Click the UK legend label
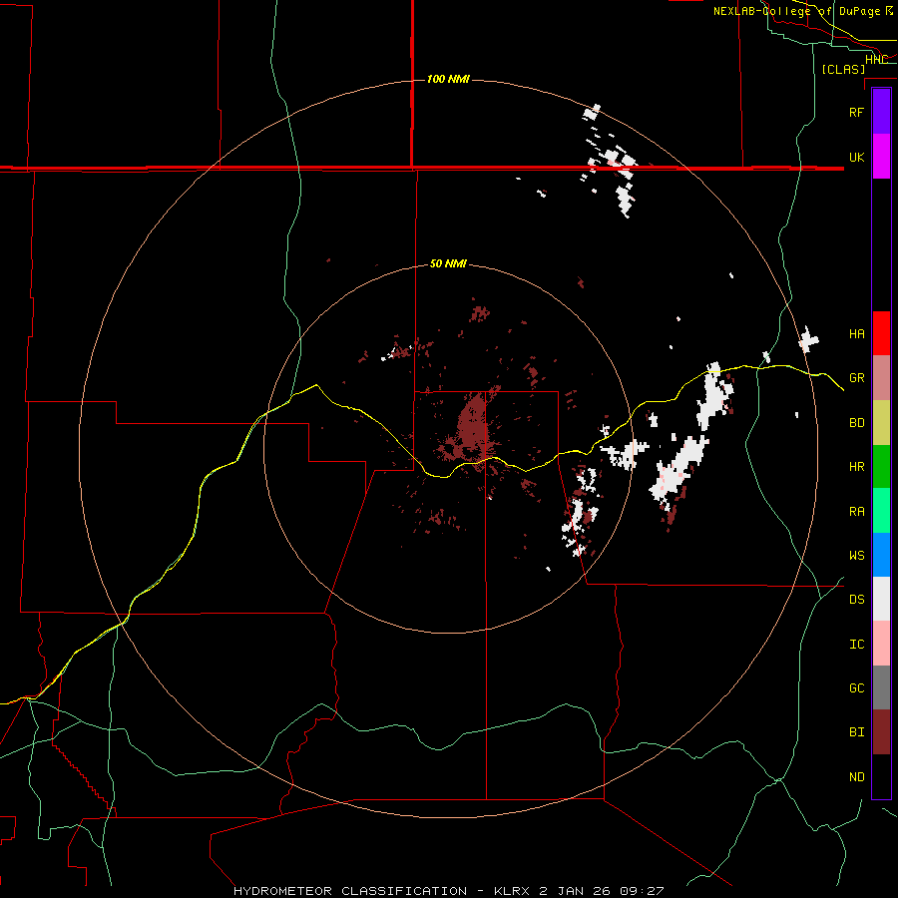Image resolution: width=898 pixels, height=898 pixels. point(856,157)
